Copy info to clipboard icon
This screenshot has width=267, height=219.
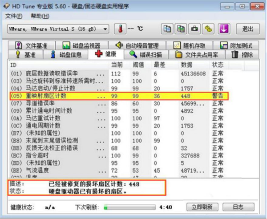pos(167,29)
